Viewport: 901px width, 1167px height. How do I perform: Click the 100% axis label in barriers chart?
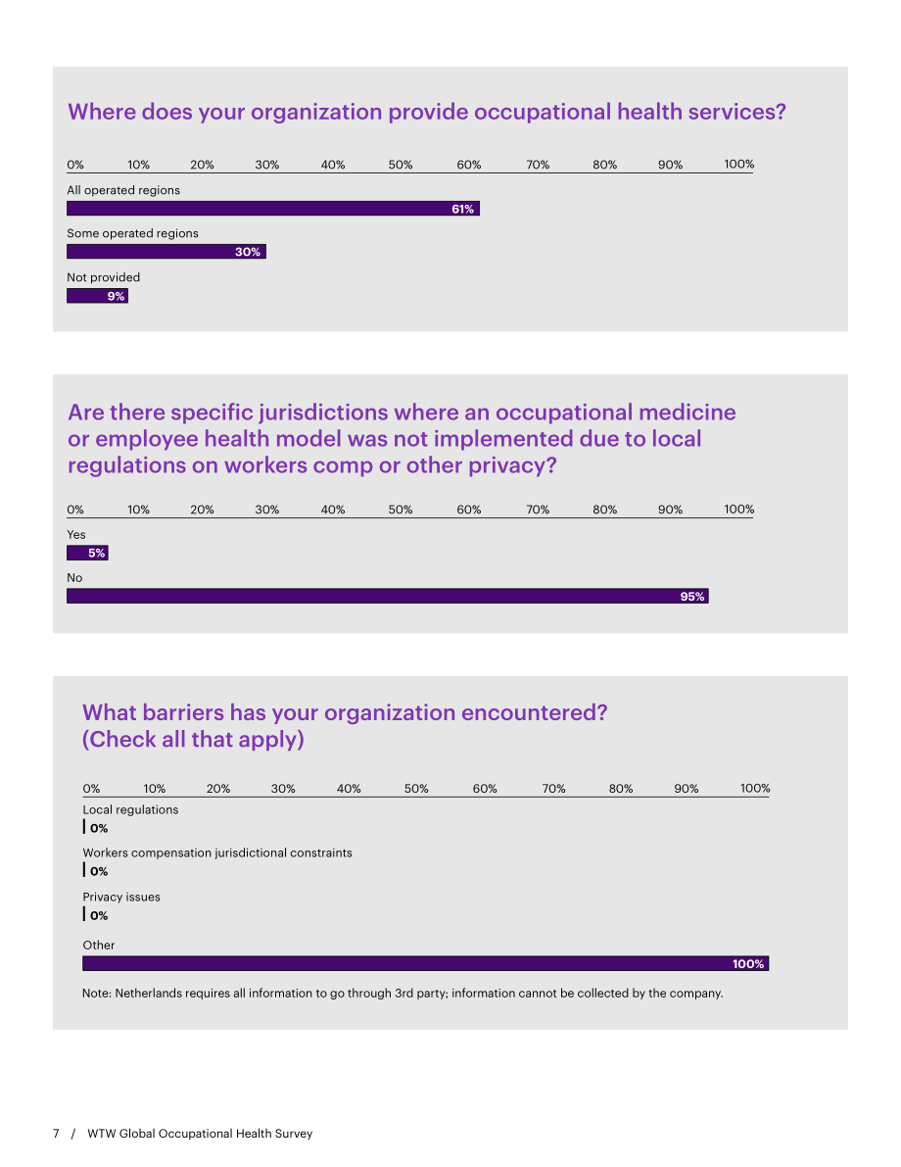[x=755, y=788]
